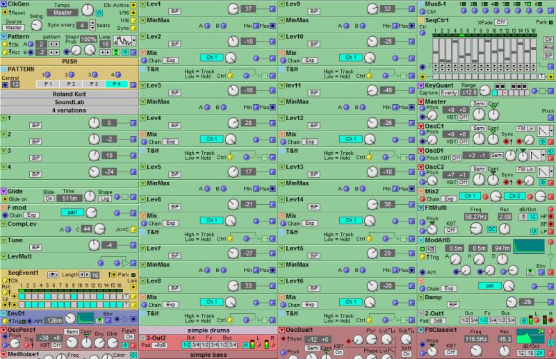Click PATTERN switch input connector 1
Viewport: 556px width, 359px height.
click(47, 75)
